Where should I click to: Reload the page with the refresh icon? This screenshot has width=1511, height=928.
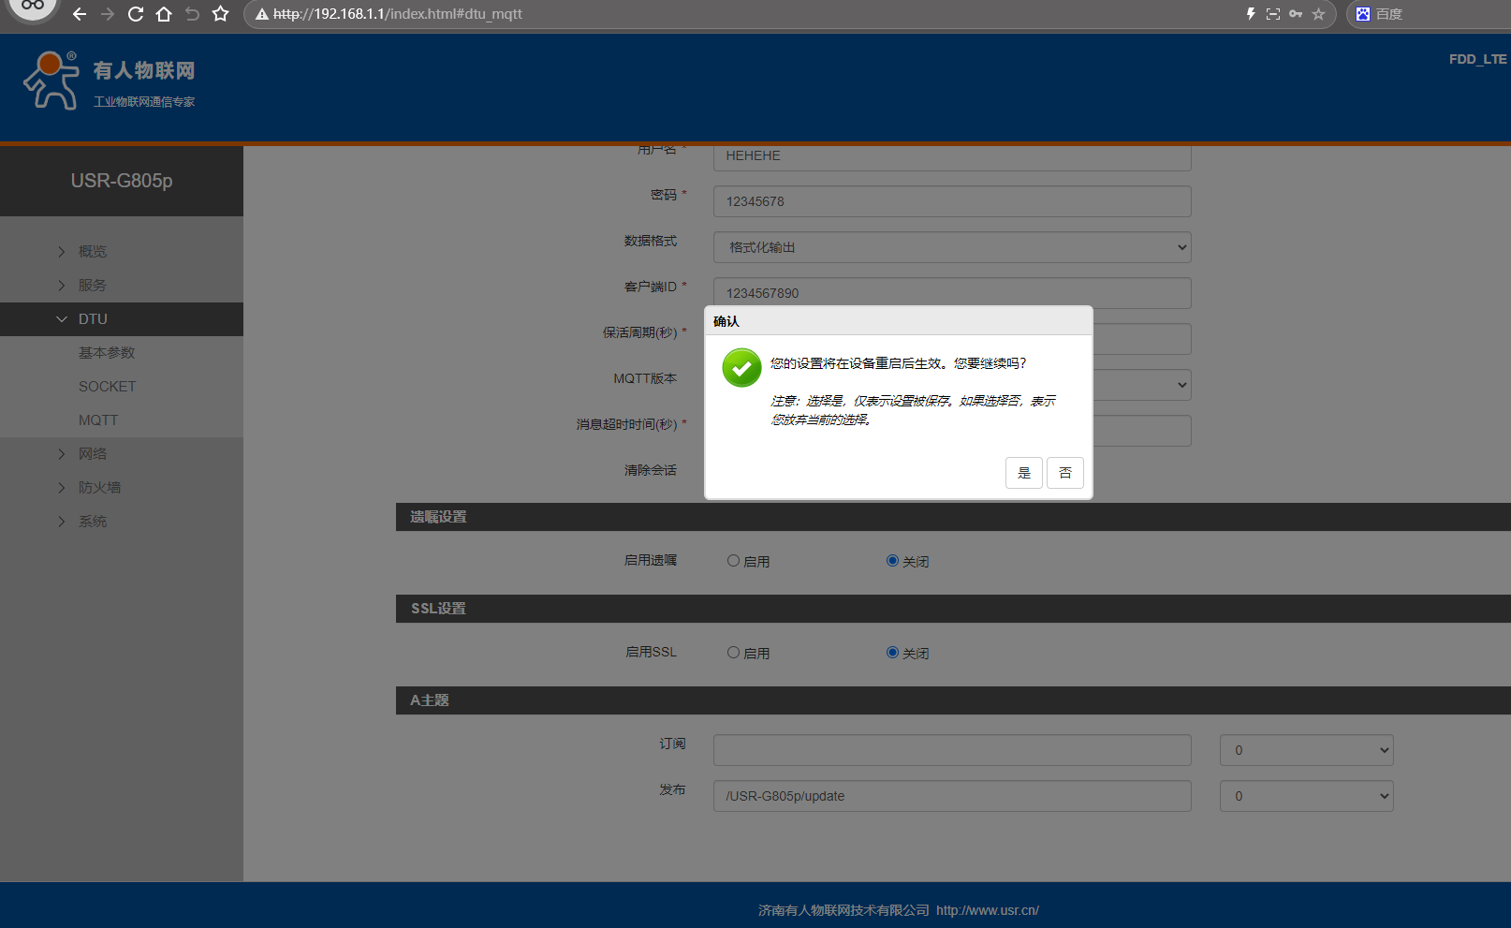pyautogui.click(x=136, y=14)
